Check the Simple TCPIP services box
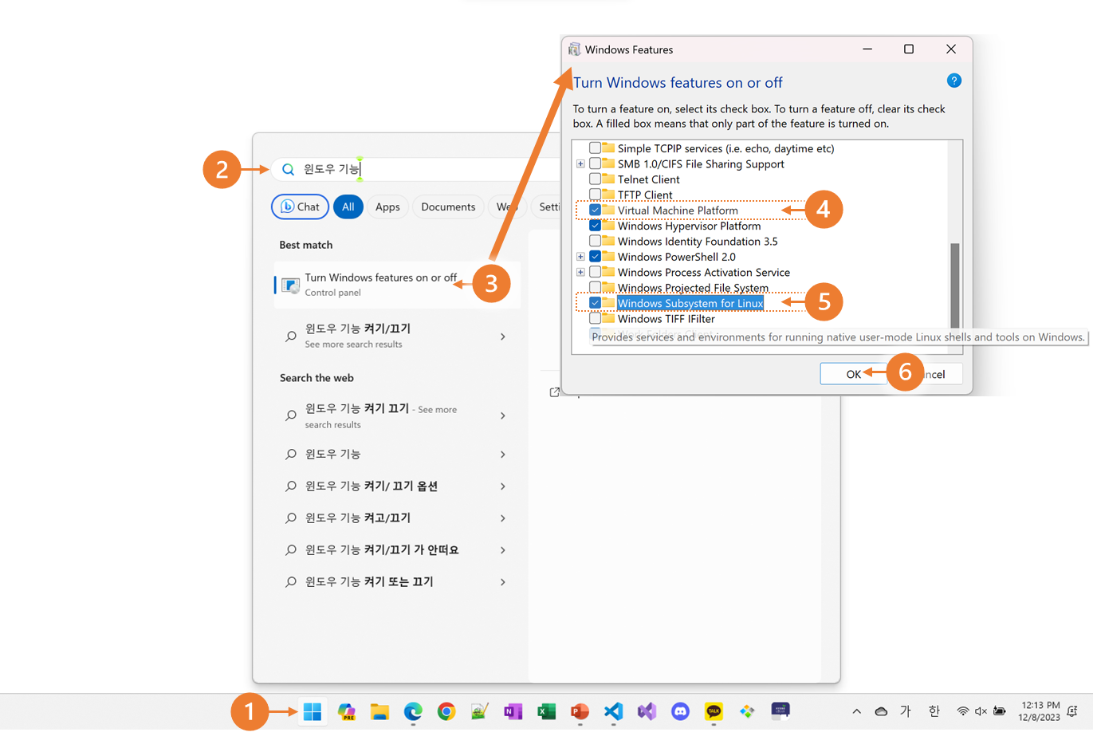The width and height of the screenshot is (1093, 736). coord(595,148)
